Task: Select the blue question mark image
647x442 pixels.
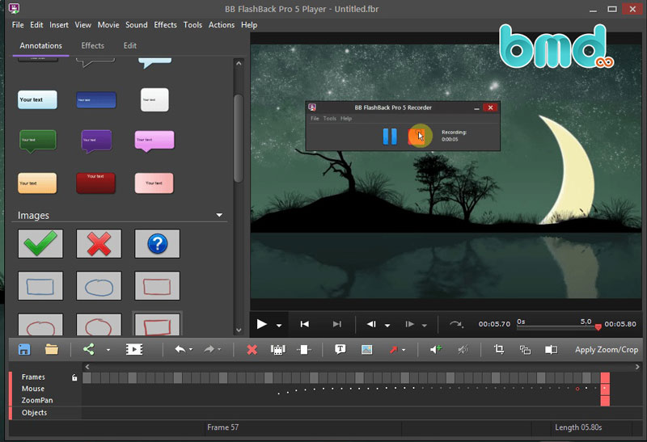Action: [x=157, y=244]
